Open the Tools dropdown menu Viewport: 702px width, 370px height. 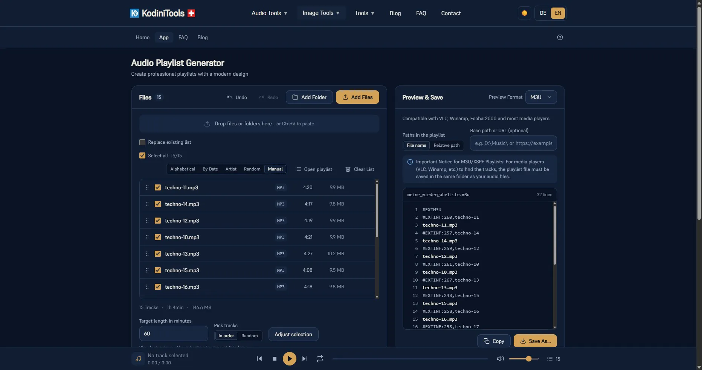(365, 13)
